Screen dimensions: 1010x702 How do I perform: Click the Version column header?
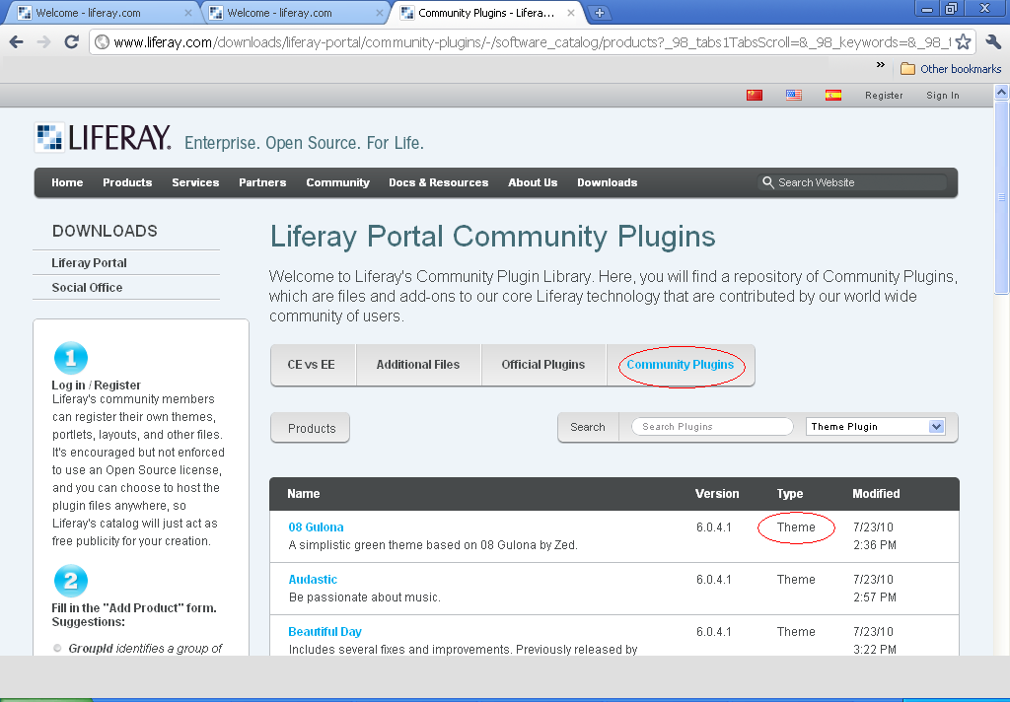tap(717, 494)
